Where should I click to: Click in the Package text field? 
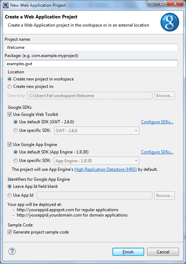tap(91, 64)
